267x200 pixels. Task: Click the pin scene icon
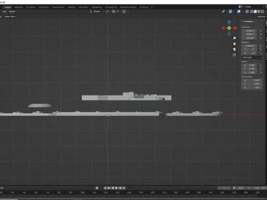coord(264,7)
